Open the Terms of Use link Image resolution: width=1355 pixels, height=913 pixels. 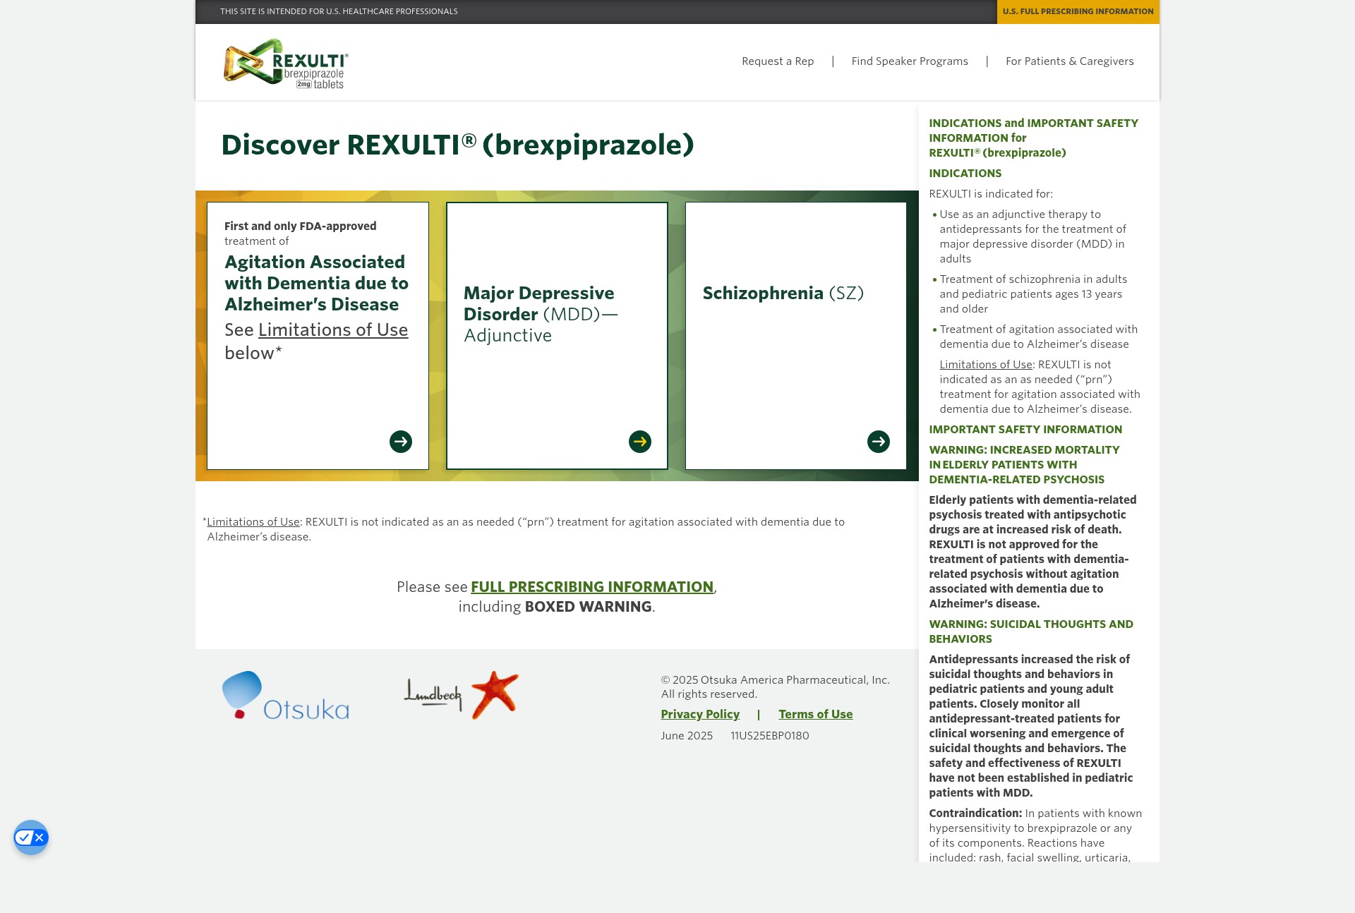pyautogui.click(x=815, y=714)
